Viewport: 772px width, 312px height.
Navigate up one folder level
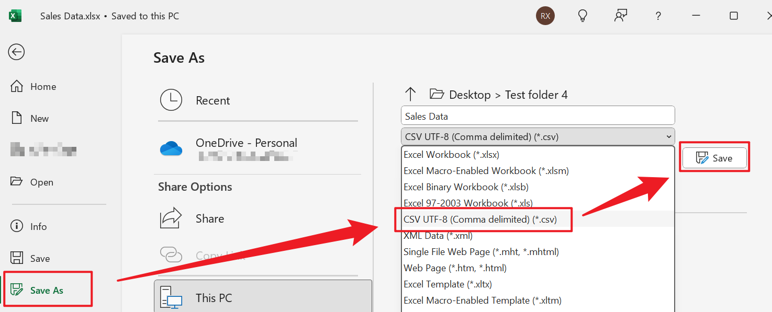pos(411,94)
